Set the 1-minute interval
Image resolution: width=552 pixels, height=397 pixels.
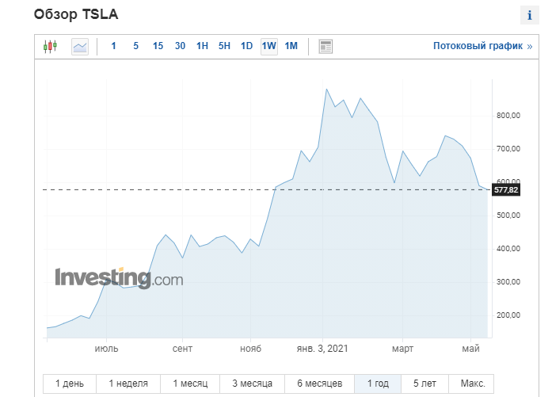[x=113, y=46]
